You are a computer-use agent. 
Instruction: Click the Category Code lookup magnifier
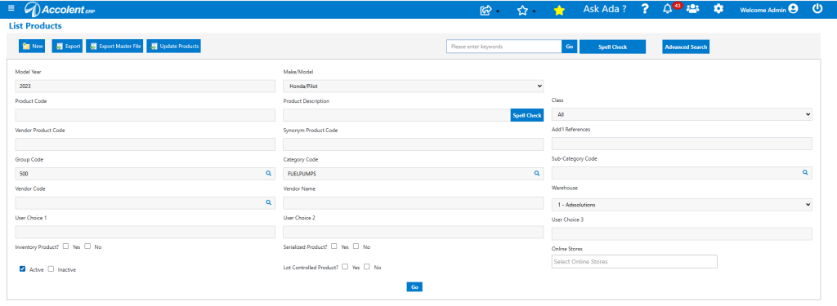pos(536,173)
